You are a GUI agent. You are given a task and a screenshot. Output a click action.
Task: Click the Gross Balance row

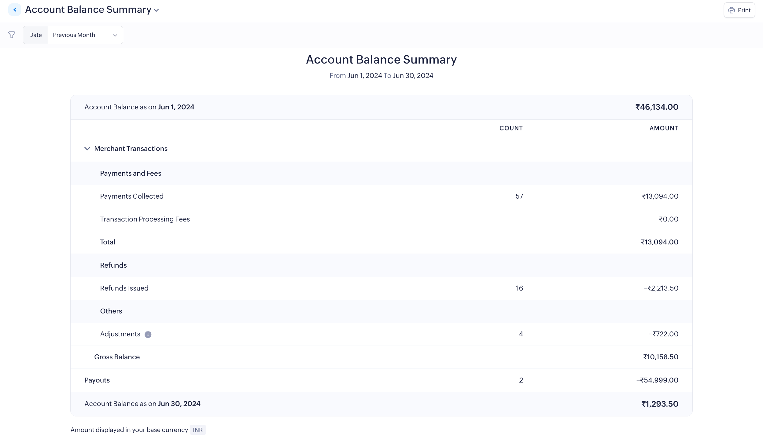coord(117,357)
